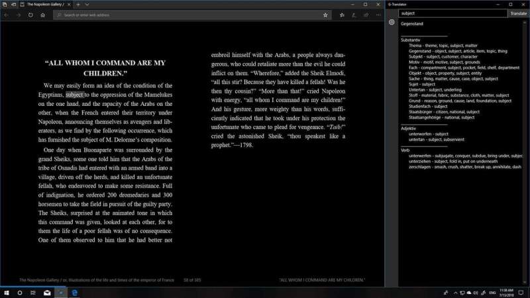530x298 pixels.
Task: Click the book title in reader footer
Action: 97,280
